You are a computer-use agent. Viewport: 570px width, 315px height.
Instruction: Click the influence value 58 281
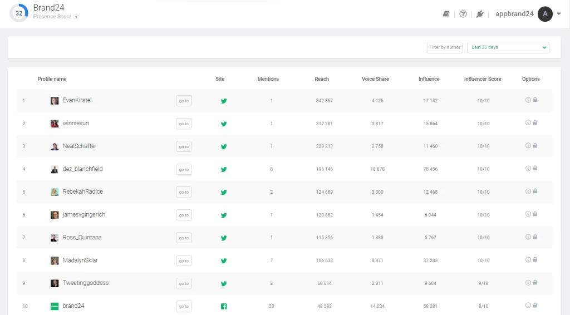pyautogui.click(x=430, y=306)
